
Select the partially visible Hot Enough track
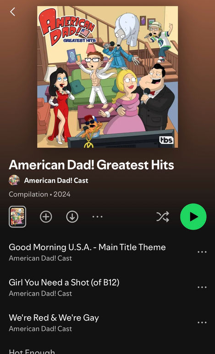32,351
